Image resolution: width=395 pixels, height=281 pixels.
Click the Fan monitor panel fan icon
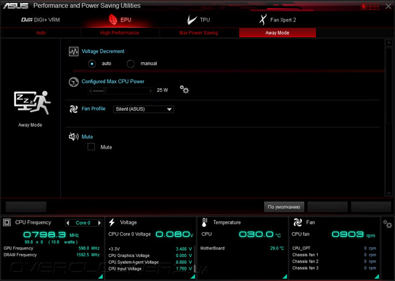point(297,222)
